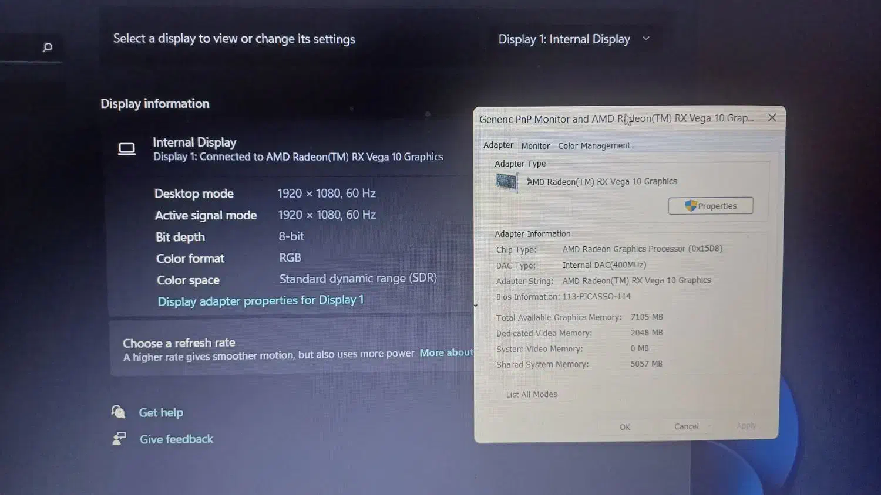Click the Bios Information value 113-PICASSO-114

click(x=597, y=296)
